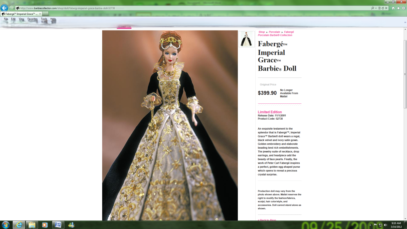Click the Release Date: 11/1/2001 text

[x=272, y=116]
